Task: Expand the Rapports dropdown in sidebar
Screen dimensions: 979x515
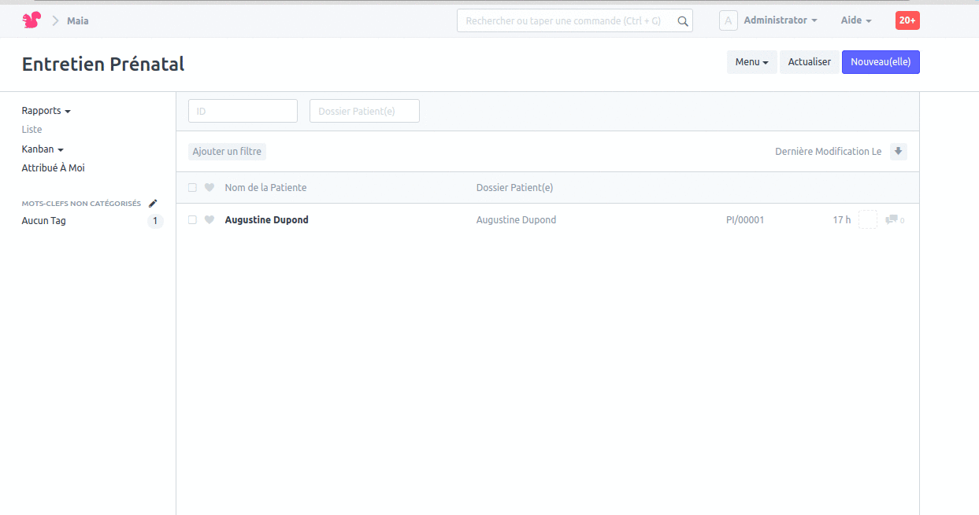Action: [46, 111]
